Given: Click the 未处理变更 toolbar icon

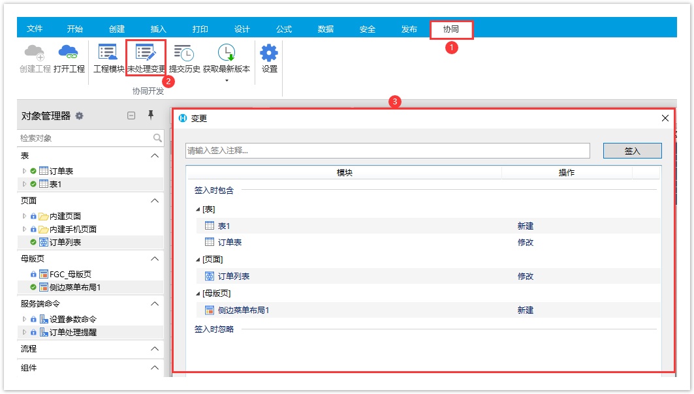Looking at the screenshot, I should (146, 53).
